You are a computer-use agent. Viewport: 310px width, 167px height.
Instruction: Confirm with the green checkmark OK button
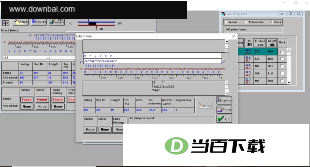tap(224, 119)
